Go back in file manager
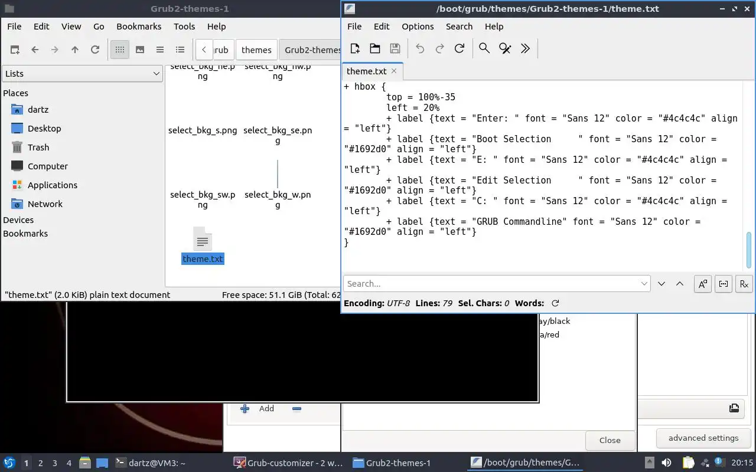 click(35, 50)
